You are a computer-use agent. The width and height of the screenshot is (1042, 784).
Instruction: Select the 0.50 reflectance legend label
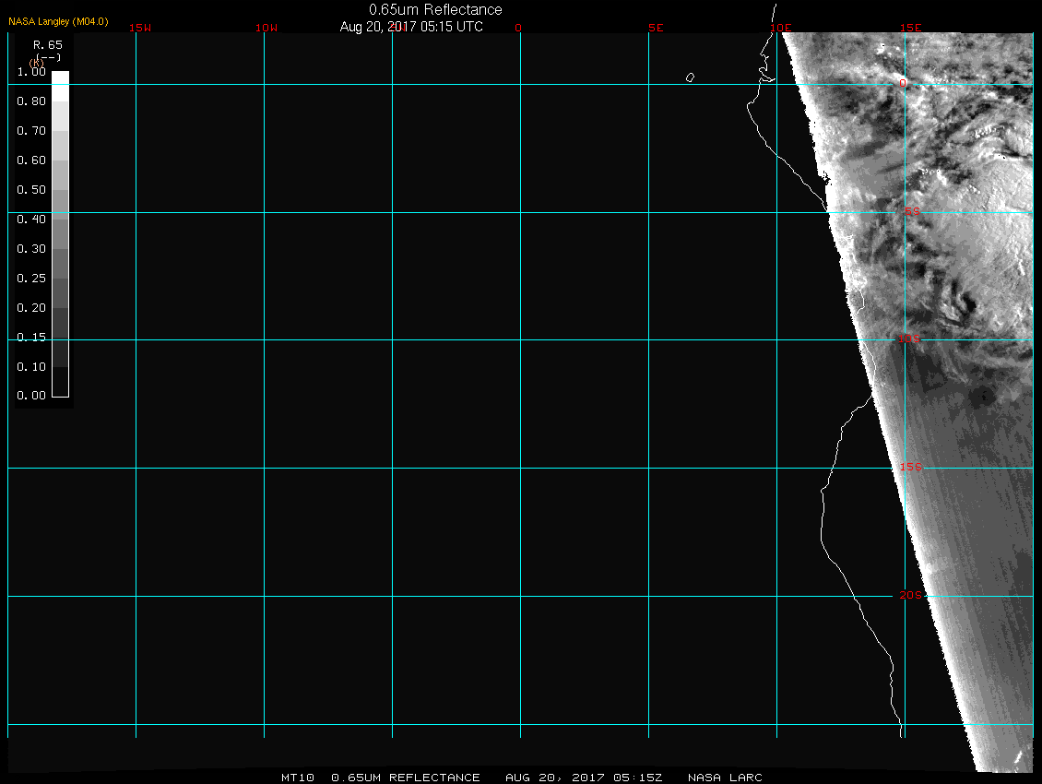coord(31,190)
